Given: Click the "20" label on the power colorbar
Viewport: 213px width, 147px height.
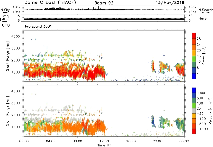Looking at the screenshot, I should [199, 50].
